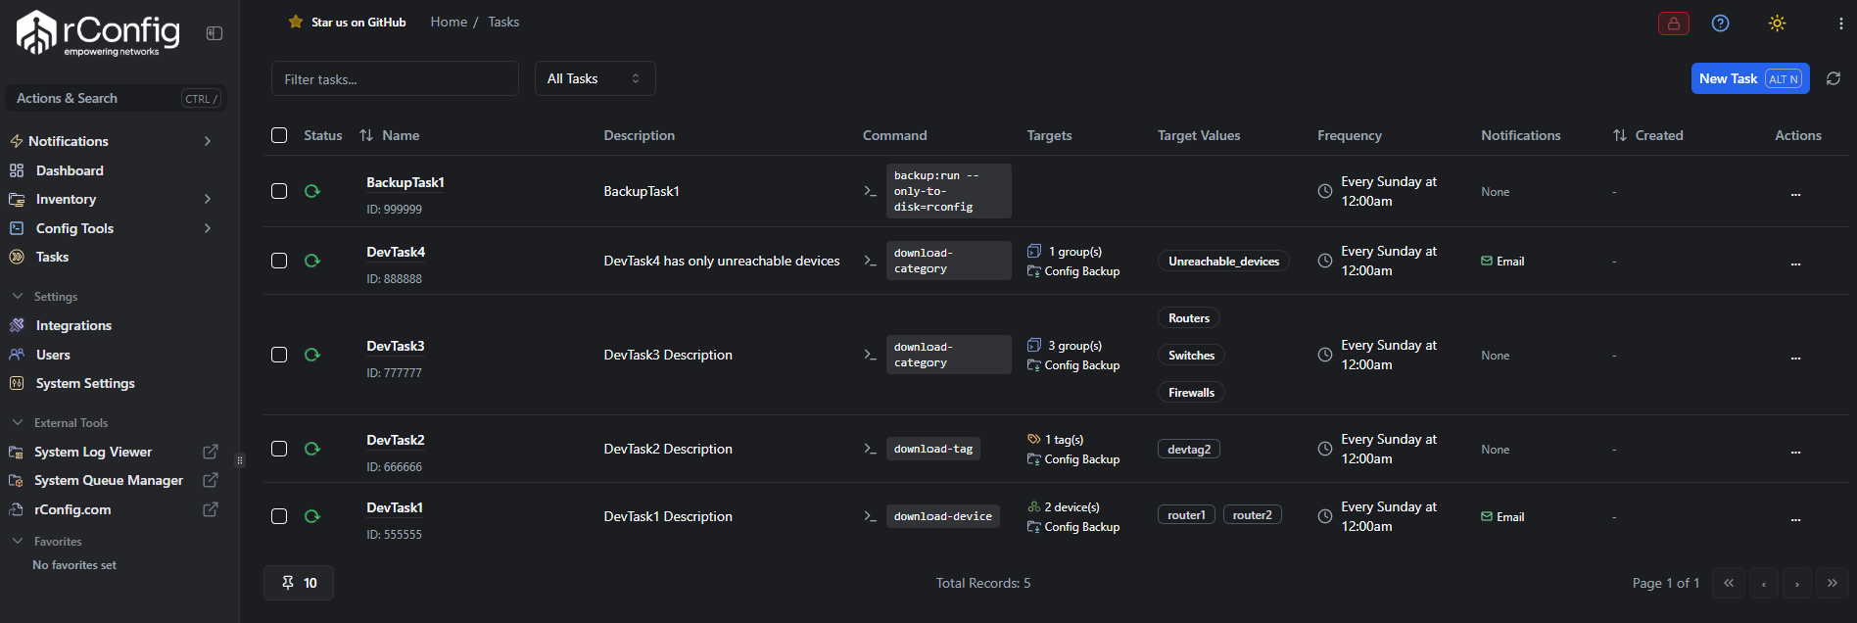1857x623 pixels.
Task: Check the BackupTask1 row checkbox
Action: tap(279, 191)
